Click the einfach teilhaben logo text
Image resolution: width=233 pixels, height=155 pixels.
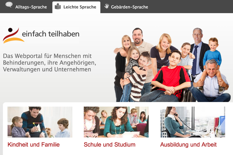pyautogui.click(x=51, y=34)
